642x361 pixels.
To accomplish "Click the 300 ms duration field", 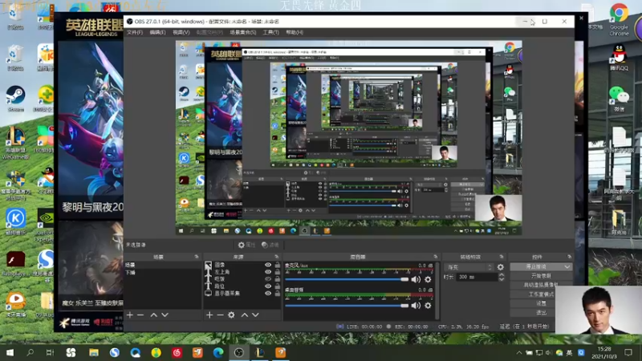I will (x=477, y=277).
